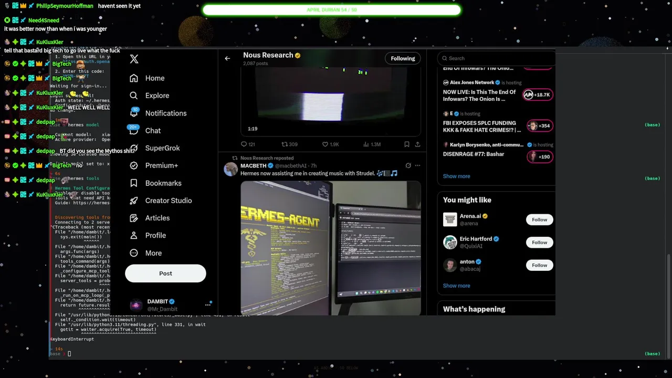Click the terminal prompt cursor line

59,354
